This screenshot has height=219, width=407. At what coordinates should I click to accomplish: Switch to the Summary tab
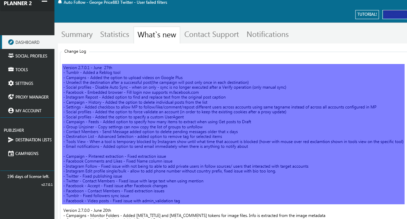[77, 34]
